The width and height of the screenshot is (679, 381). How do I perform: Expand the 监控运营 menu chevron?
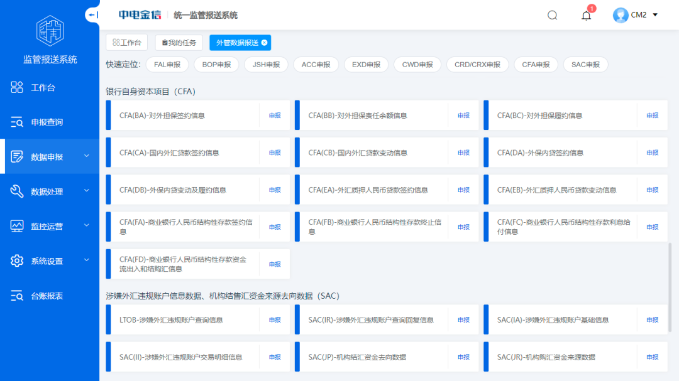click(87, 226)
